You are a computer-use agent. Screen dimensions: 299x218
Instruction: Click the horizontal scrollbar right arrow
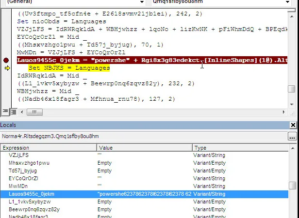pos(284,112)
